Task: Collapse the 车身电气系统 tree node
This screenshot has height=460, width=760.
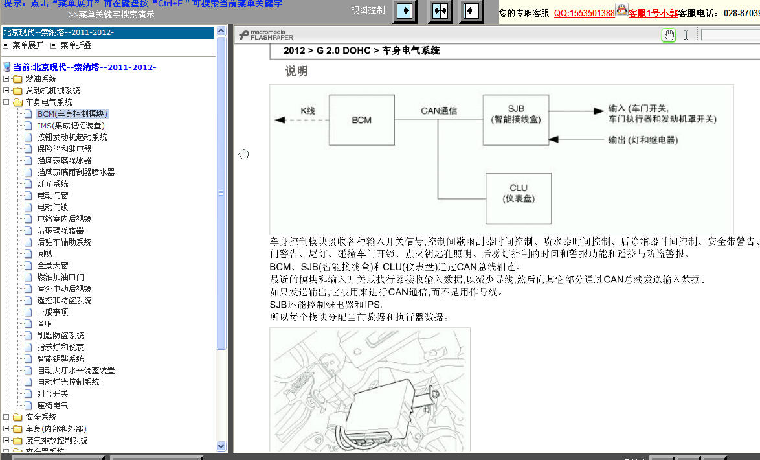Action: click(6, 102)
